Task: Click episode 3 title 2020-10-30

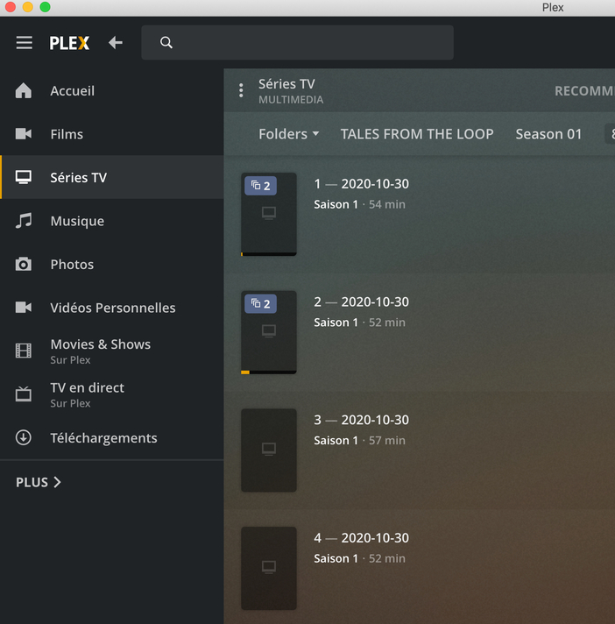Action: (x=375, y=420)
